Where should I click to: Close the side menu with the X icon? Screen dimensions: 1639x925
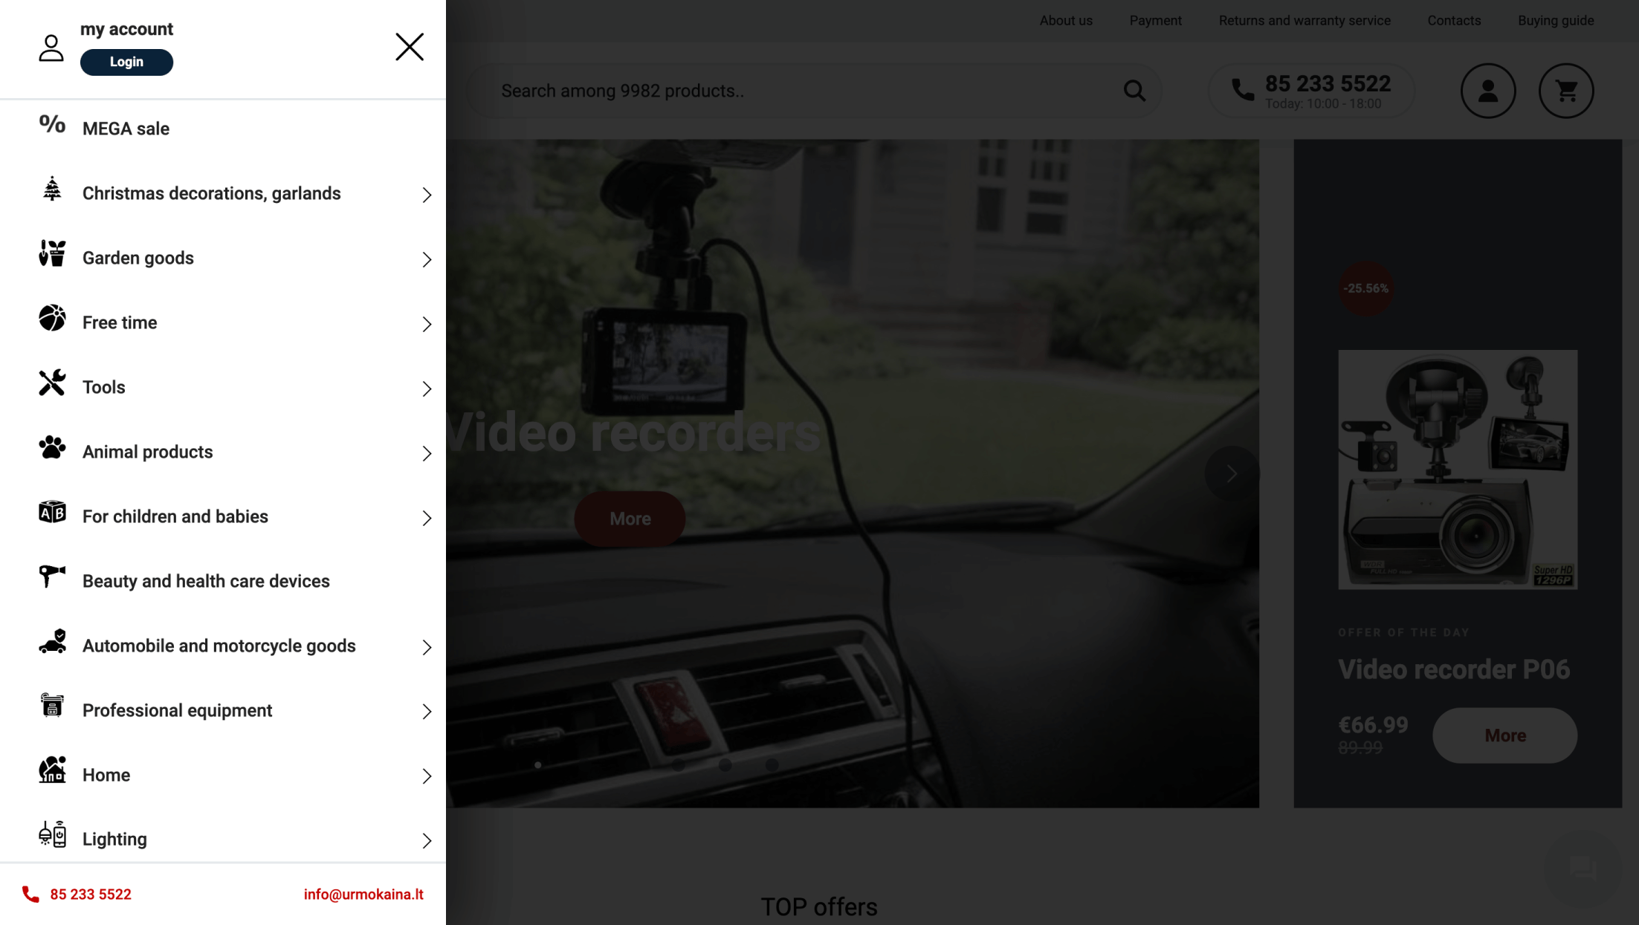[x=410, y=47]
